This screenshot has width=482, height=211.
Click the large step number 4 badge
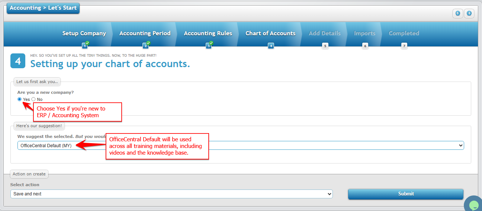[x=18, y=61]
